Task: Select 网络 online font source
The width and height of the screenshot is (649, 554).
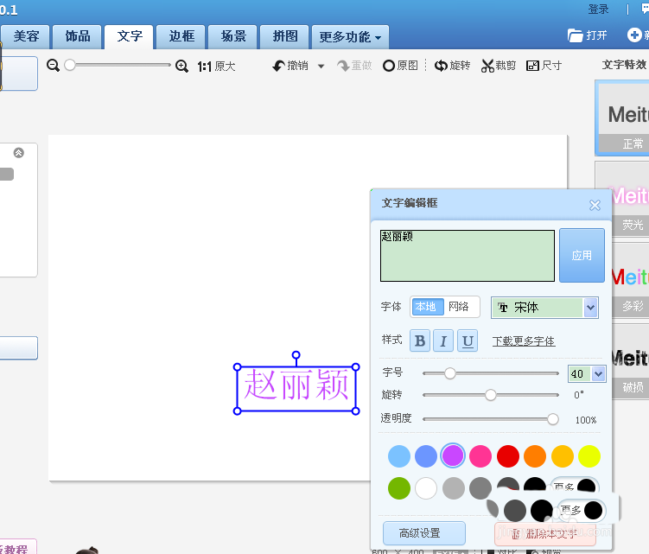Action: [x=459, y=307]
